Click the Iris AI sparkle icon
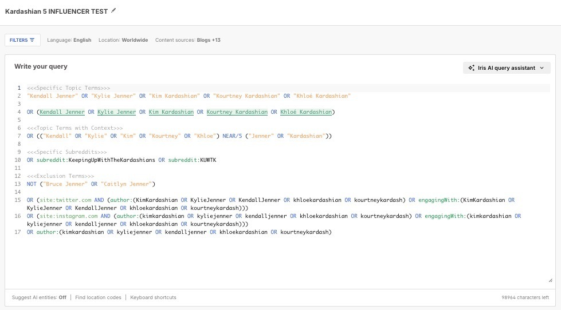561x310 pixels. point(471,68)
